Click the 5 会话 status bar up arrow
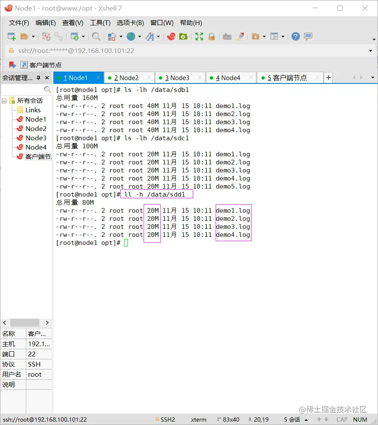The image size is (378, 425). pos(306,420)
